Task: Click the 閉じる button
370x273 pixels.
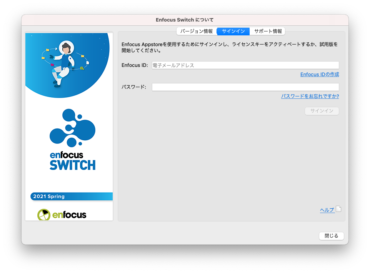Action: point(331,236)
